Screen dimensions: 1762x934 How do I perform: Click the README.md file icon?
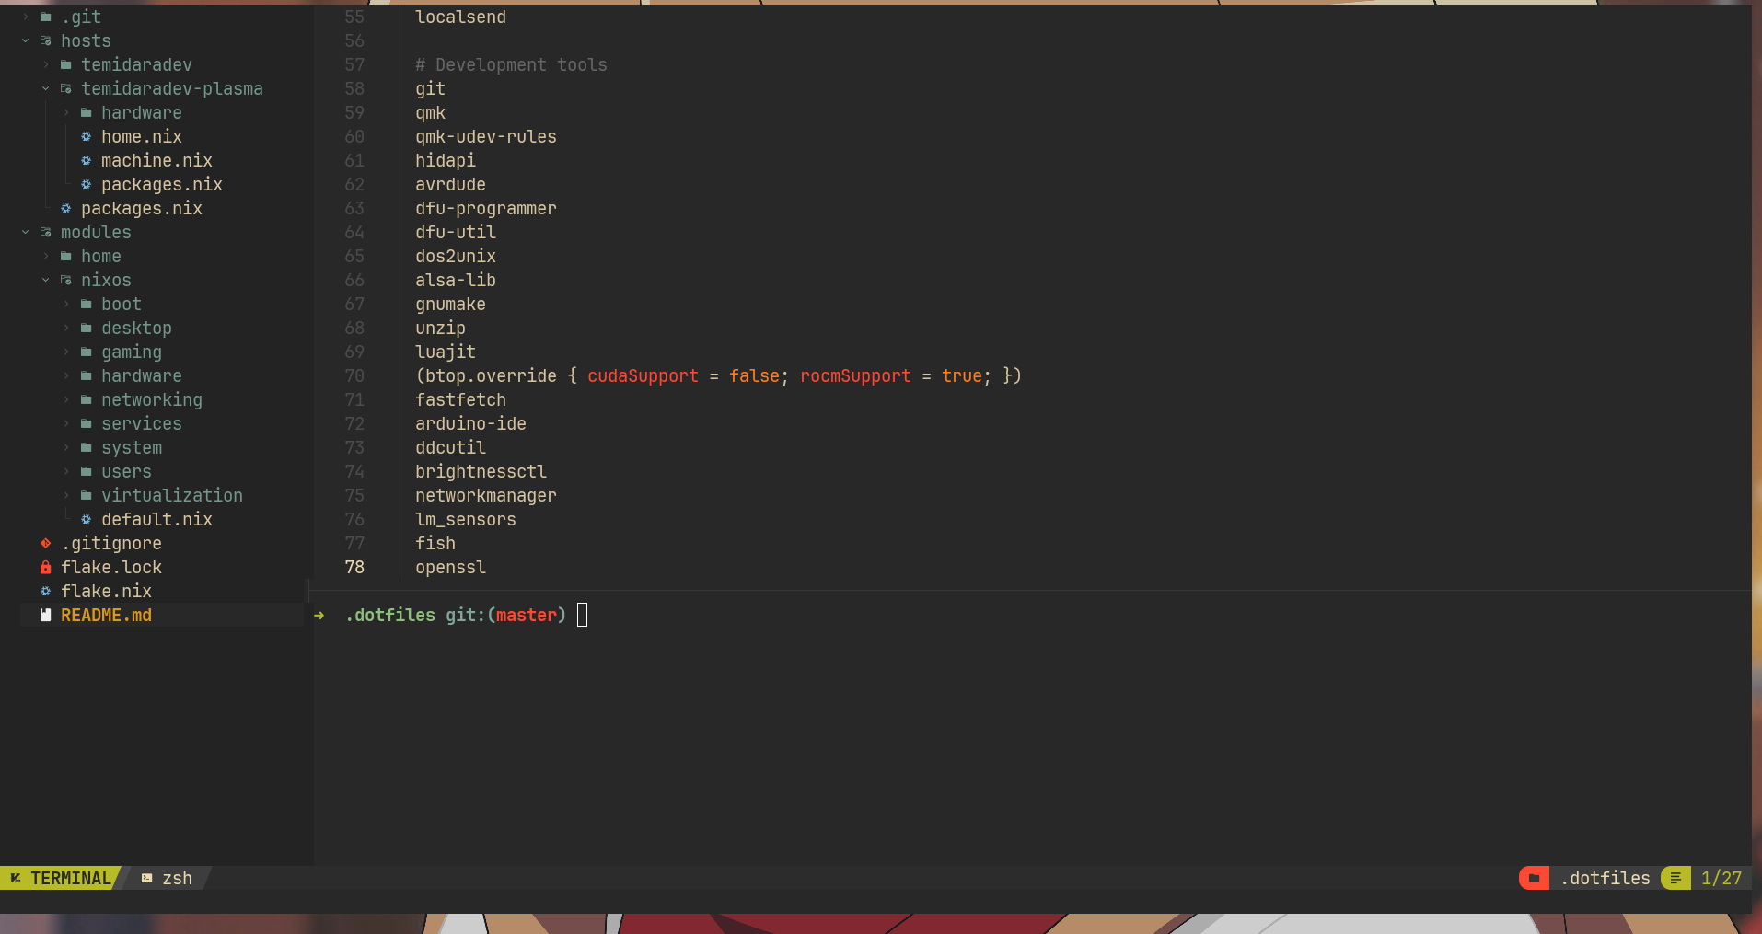(x=45, y=616)
